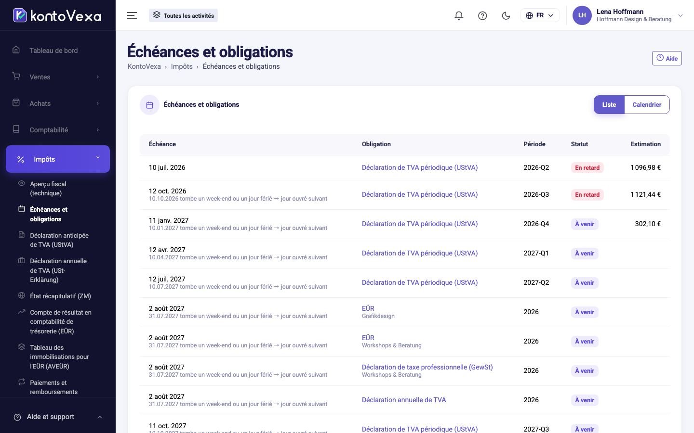Open the FR language dropdown
Viewport: 694px width, 433px height.
coord(540,15)
